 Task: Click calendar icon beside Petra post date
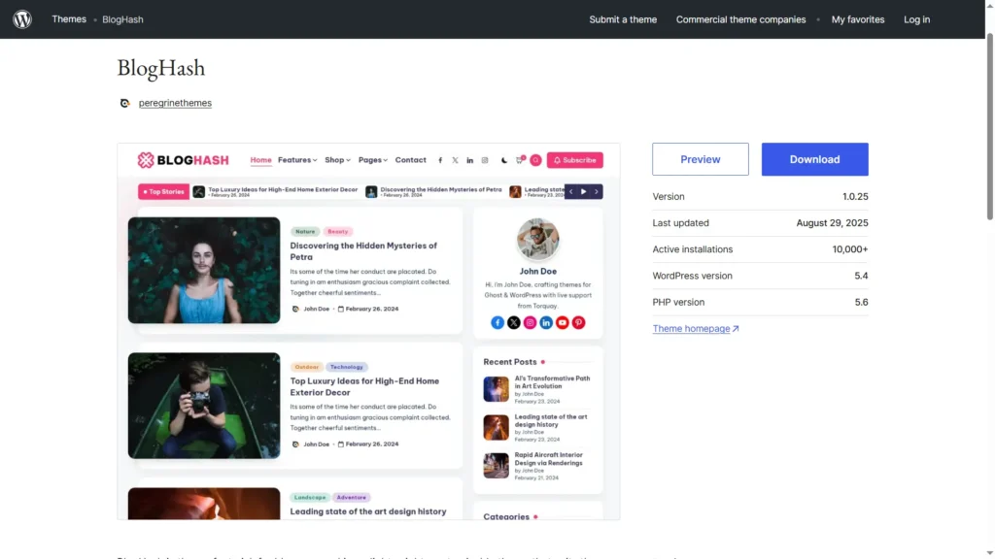[x=341, y=309]
